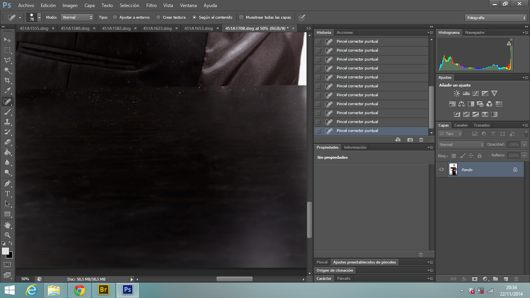Toggle Quick Mask mode in the toolbox
Image resolution: width=530 pixels, height=298 pixels.
(x=8, y=264)
